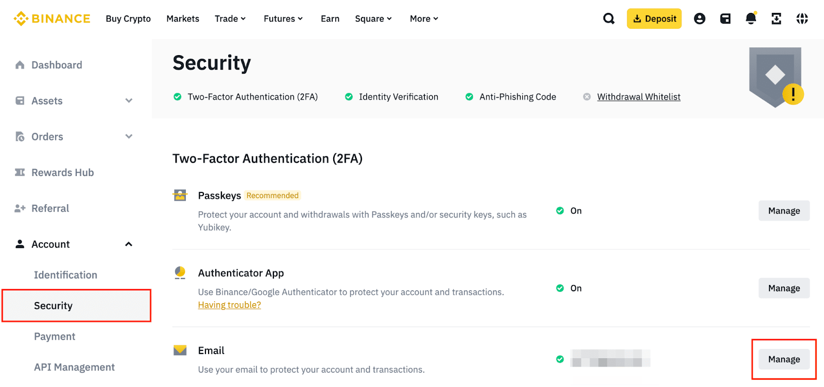Click the Assets wallet icon in sidebar

pyautogui.click(x=20, y=101)
